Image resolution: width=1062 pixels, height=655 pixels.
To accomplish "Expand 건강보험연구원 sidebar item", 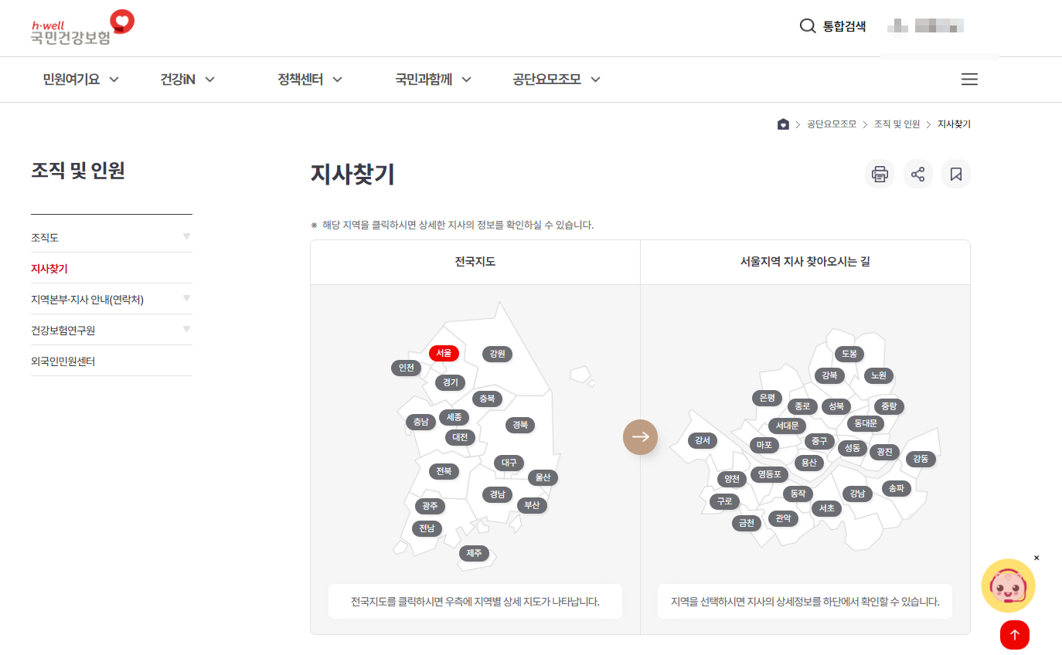I will pyautogui.click(x=111, y=330).
